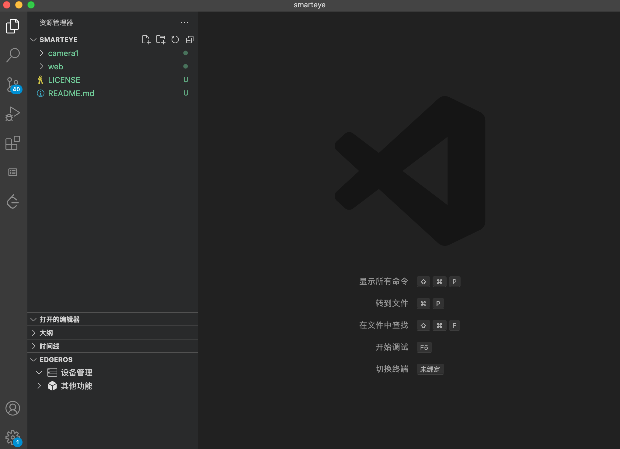Click the 其他功能 cube icon
The image size is (620, 449).
pyautogui.click(x=52, y=386)
